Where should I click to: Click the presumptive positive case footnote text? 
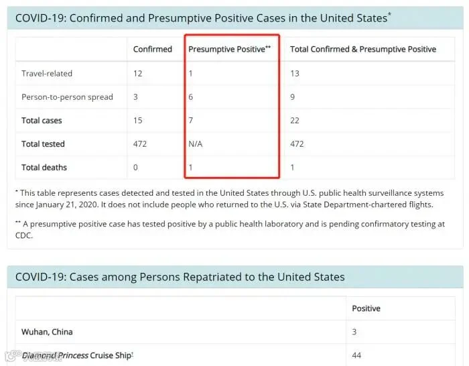tap(230, 229)
